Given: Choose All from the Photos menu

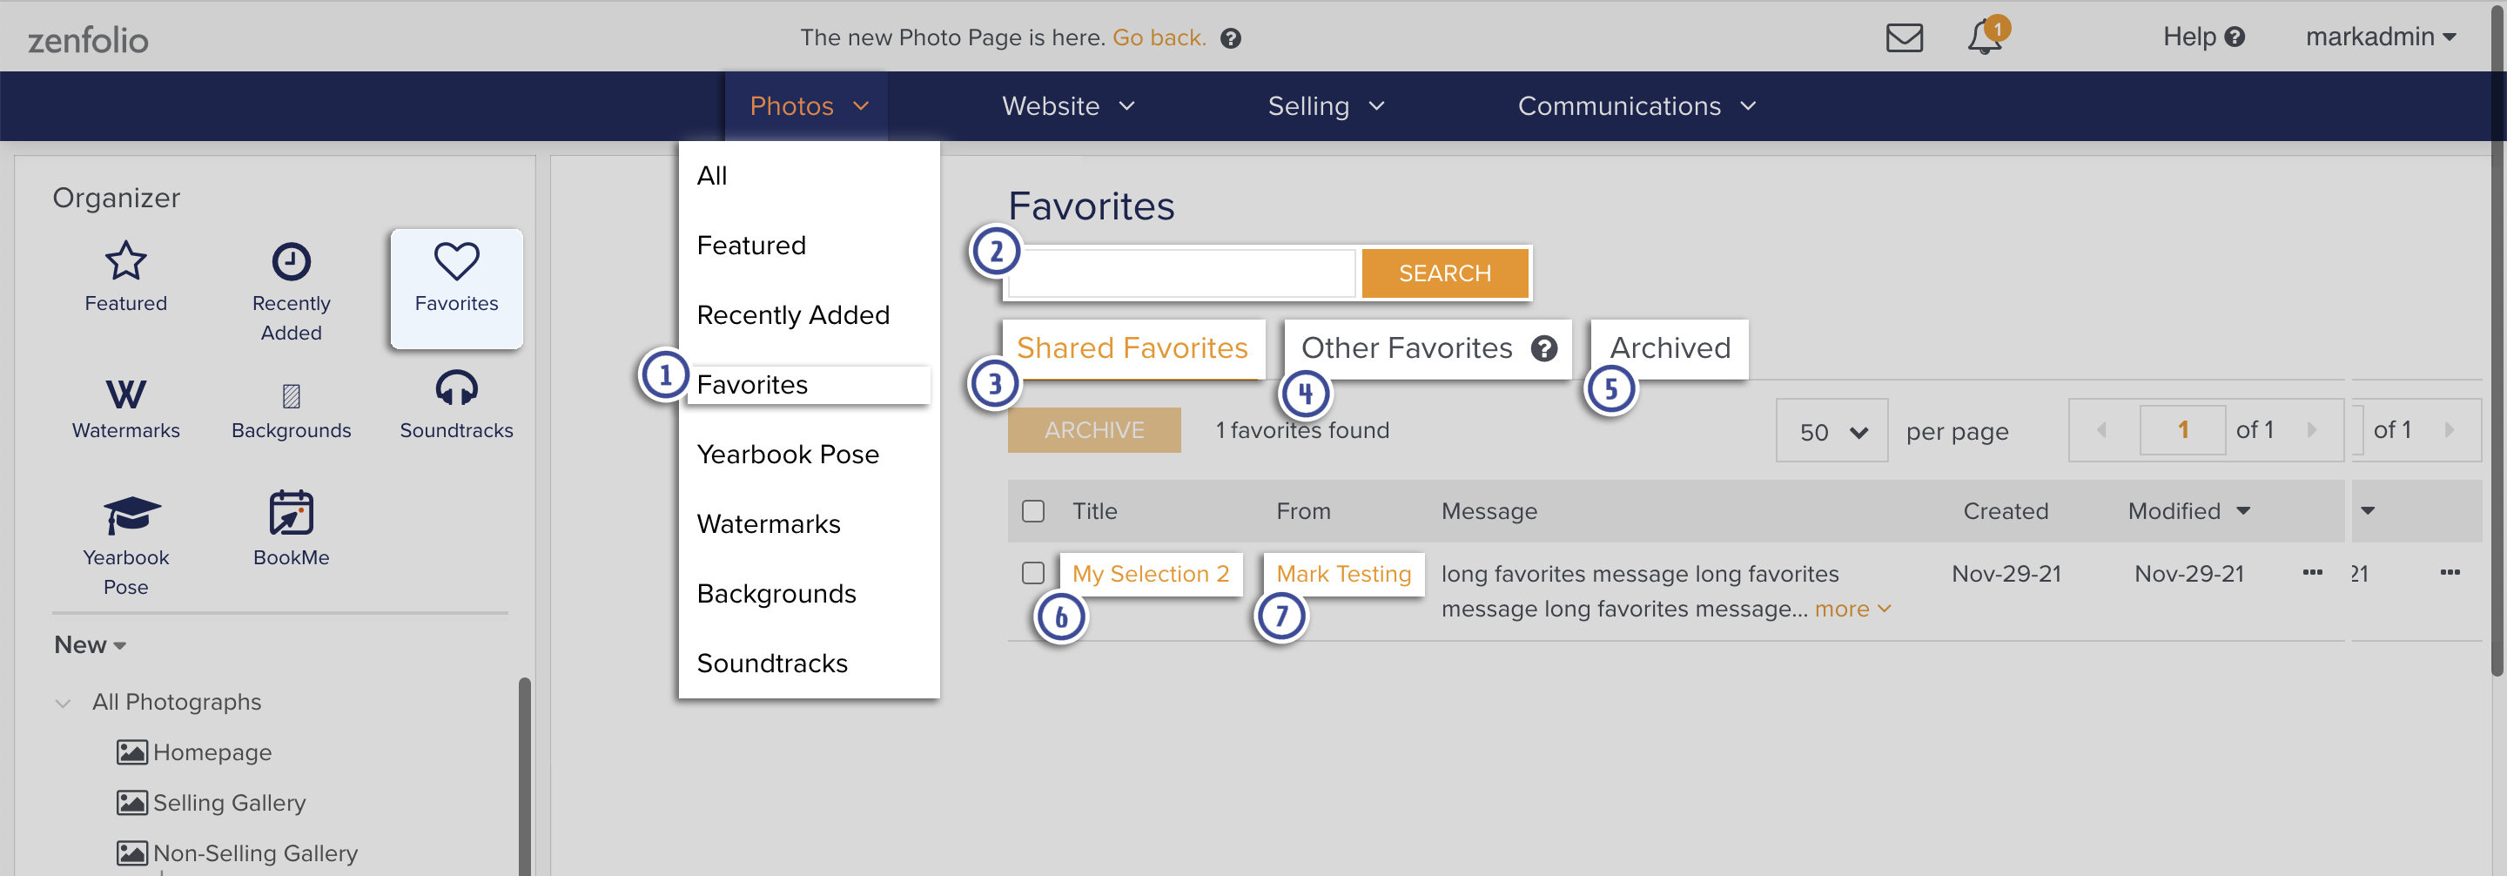Looking at the screenshot, I should 712,176.
